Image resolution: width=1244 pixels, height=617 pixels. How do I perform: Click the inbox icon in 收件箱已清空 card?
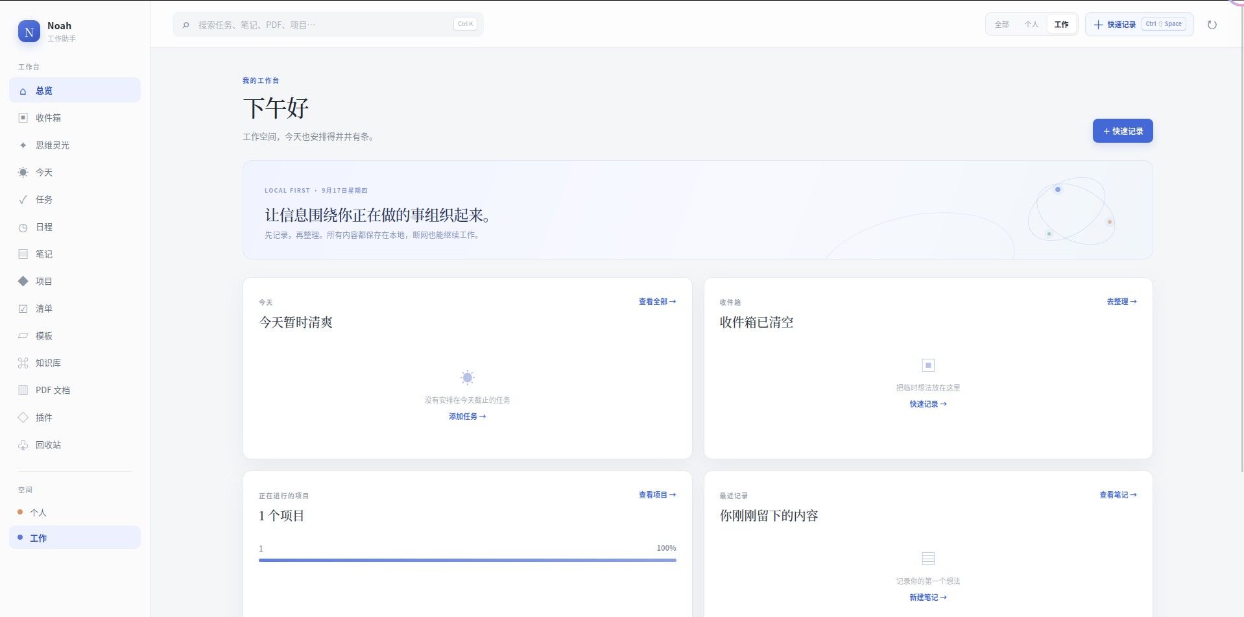coord(928,365)
